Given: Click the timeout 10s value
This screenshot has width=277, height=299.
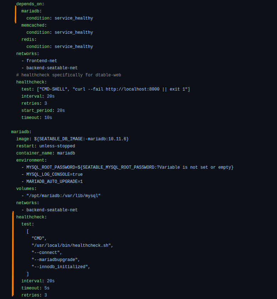Looking at the screenshot, I should pos(48,118).
